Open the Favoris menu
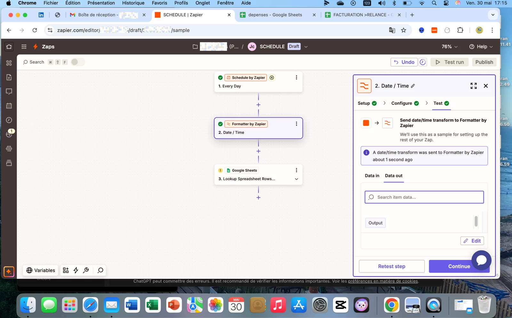512x318 pixels. pos(159,3)
